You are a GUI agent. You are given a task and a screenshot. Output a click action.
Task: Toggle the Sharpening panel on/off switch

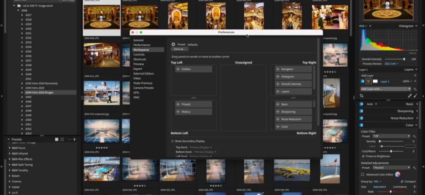coord(361,111)
